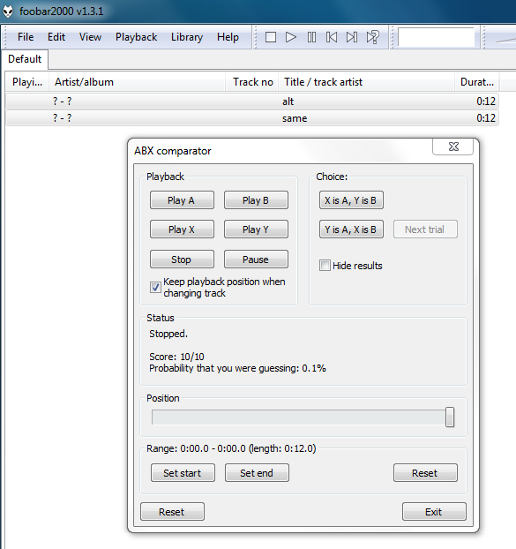Click the Position slider thumb
516x549 pixels.
[x=450, y=417]
